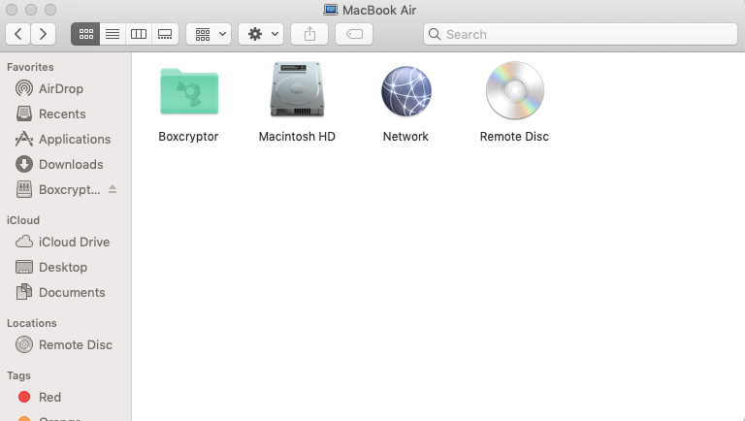
Task: Open Downloads in the sidebar
Action: (x=66, y=164)
